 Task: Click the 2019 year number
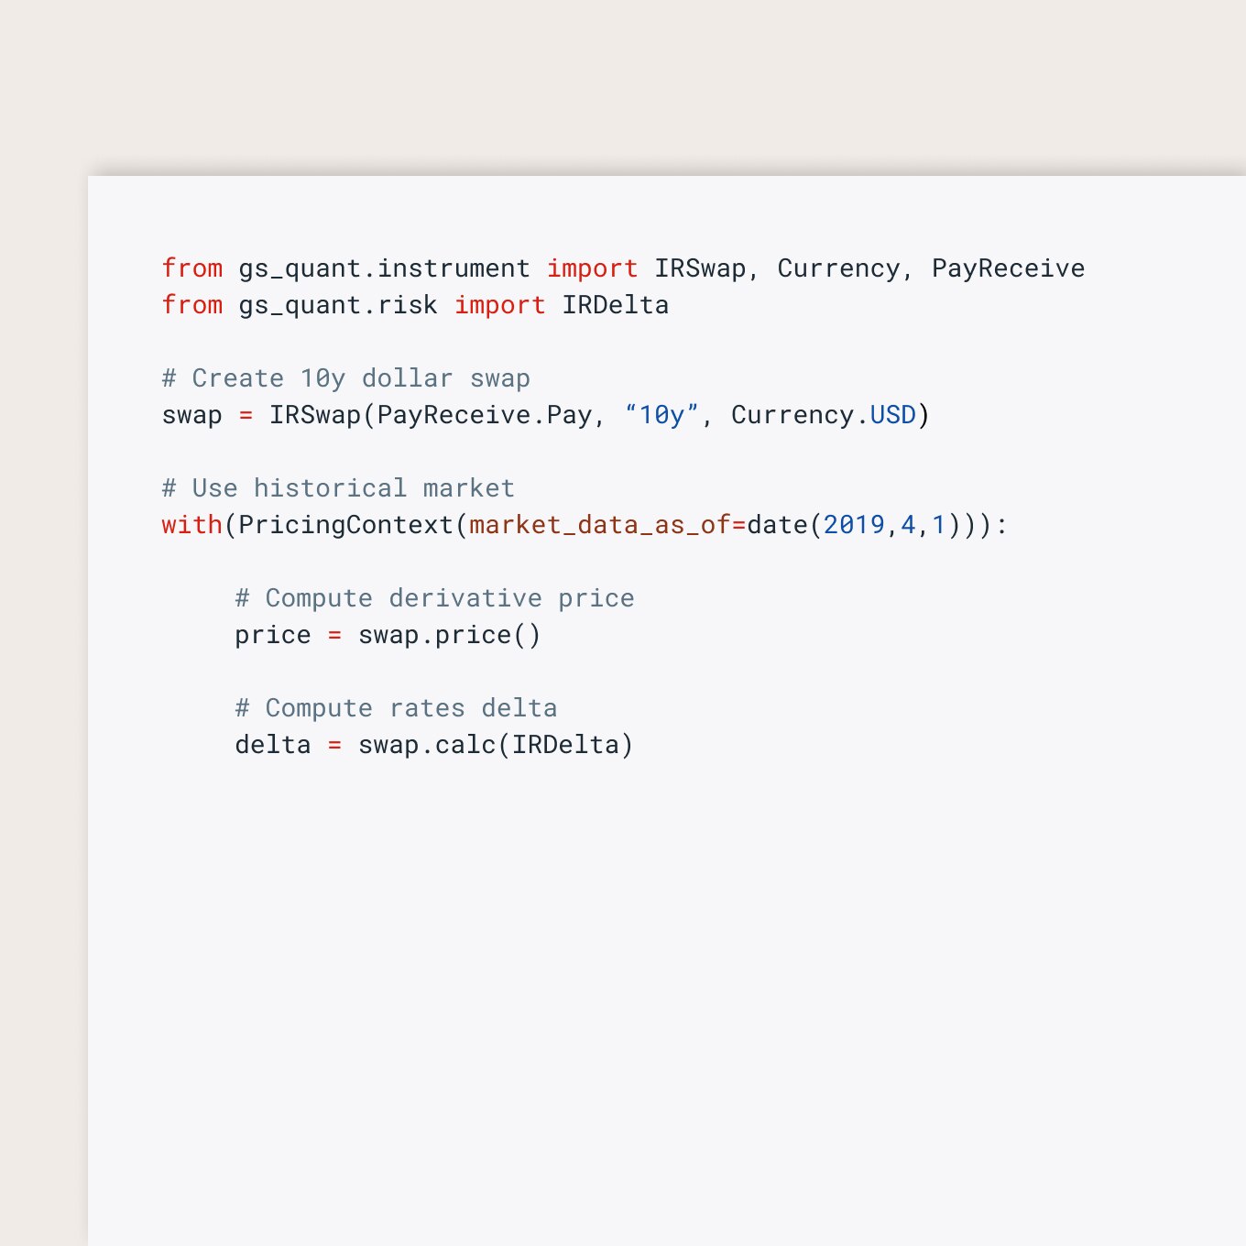click(854, 525)
